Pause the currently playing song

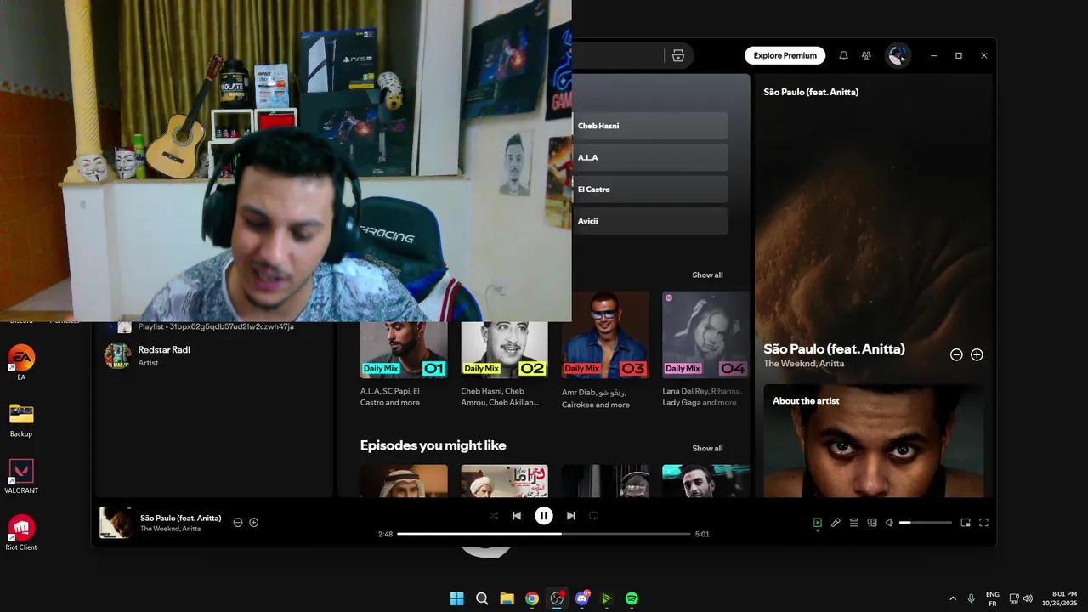click(544, 515)
